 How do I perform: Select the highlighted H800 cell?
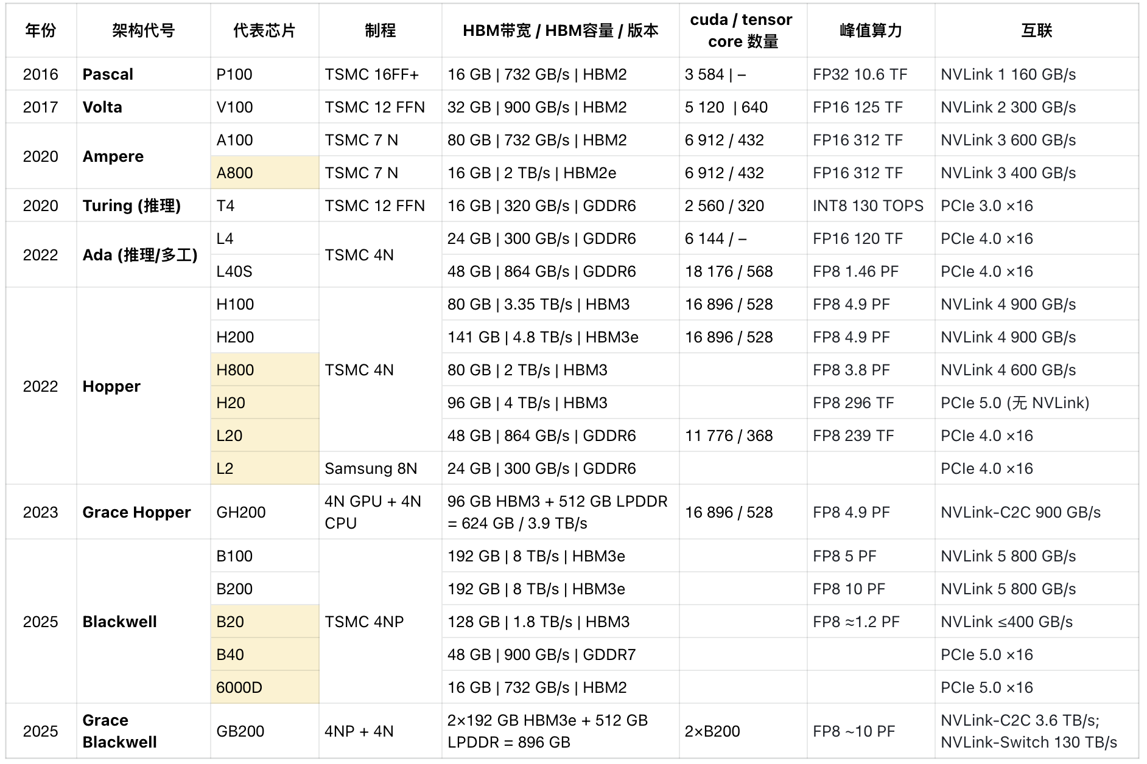coord(265,370)
